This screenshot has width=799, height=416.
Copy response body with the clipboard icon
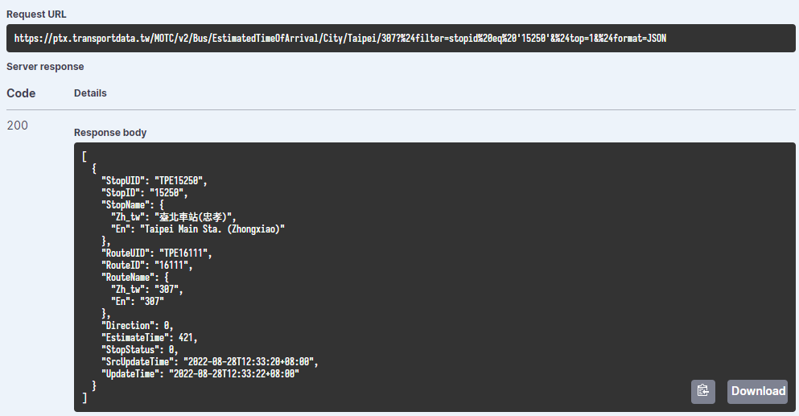[x=703, y=392]
